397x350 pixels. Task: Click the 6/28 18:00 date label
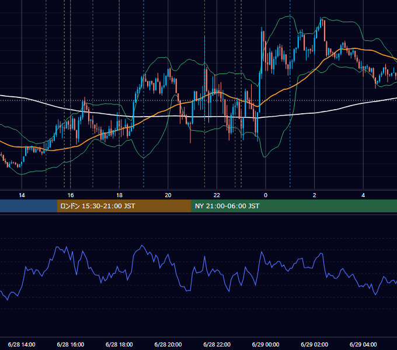click(119, 344)
